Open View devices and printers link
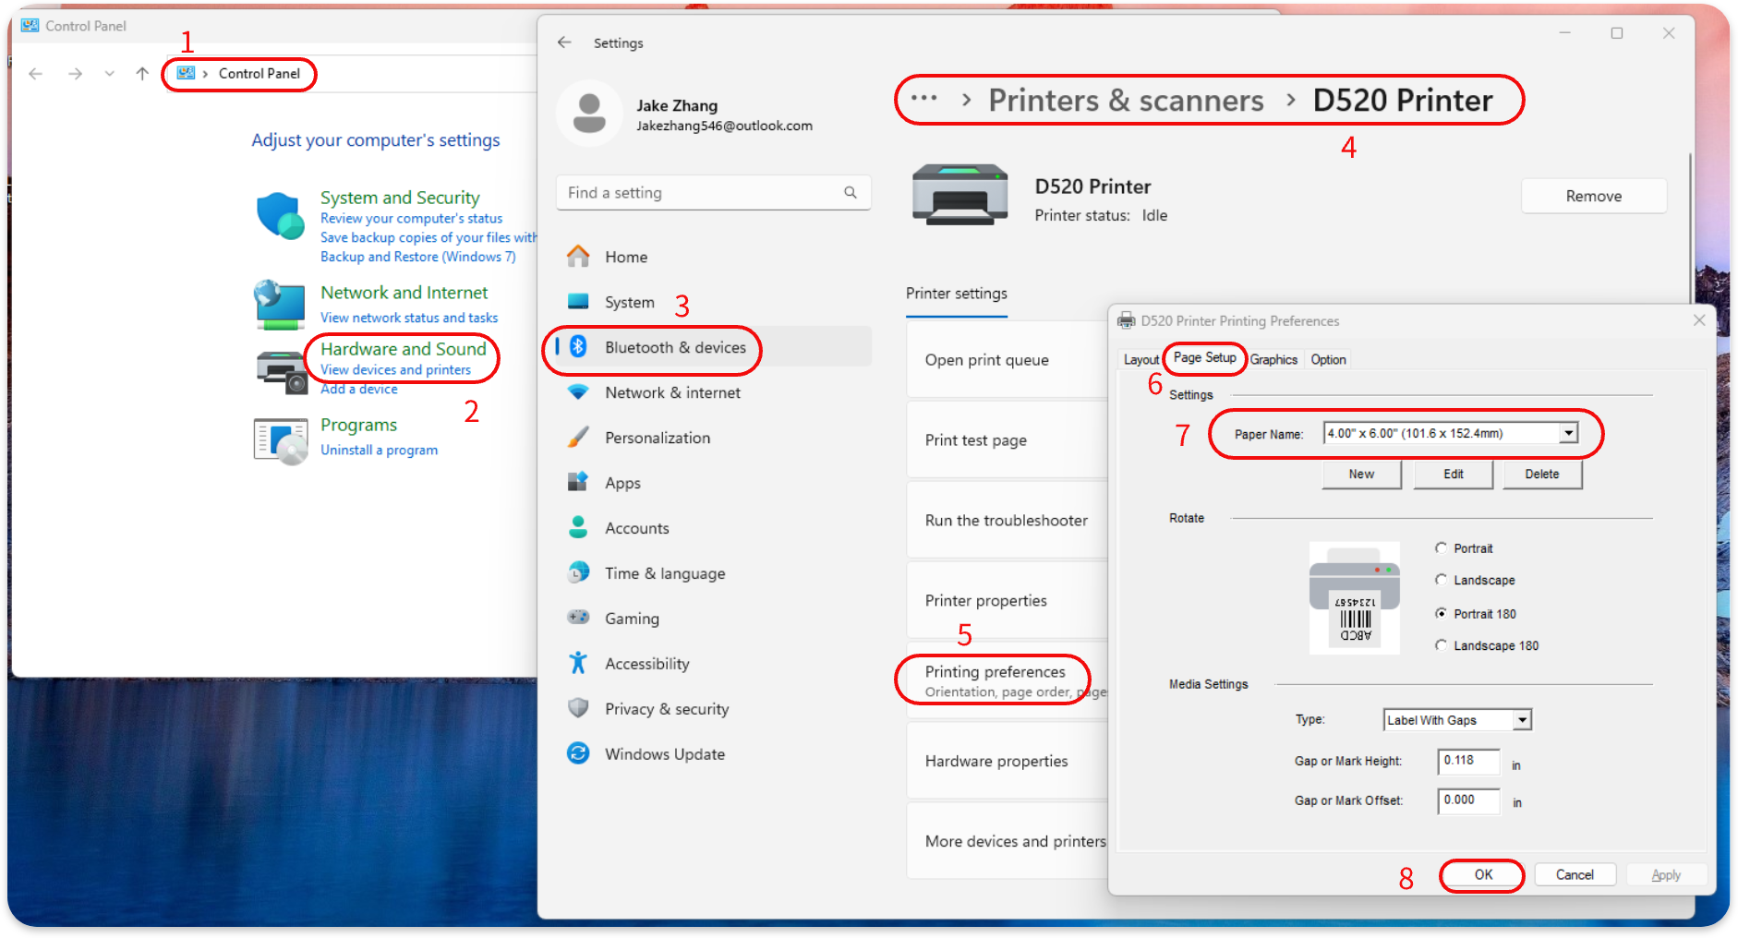Screen dimensions: 1738x938 click(395, 369)
